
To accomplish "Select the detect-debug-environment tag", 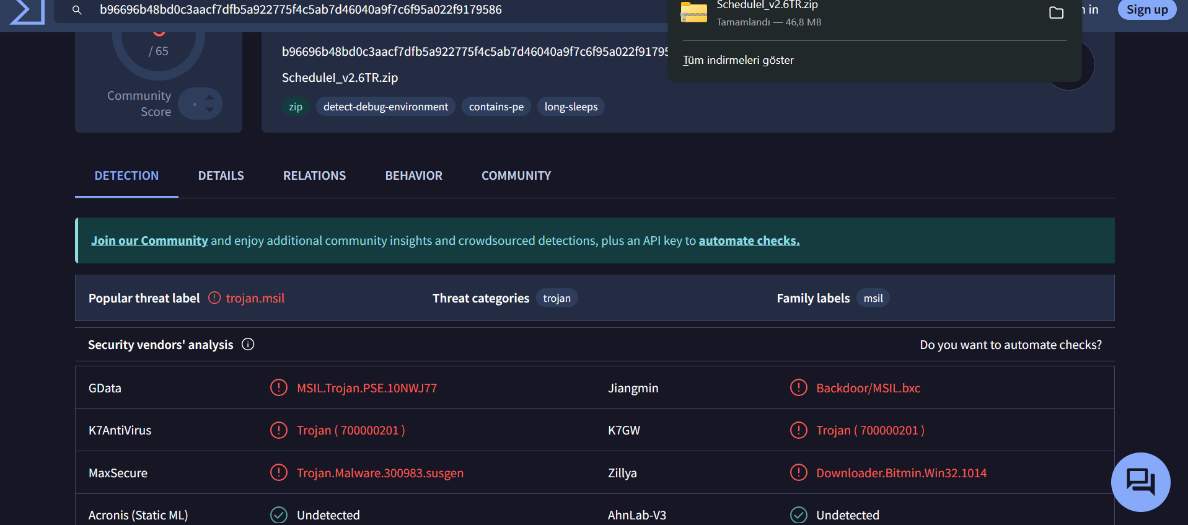I will coord(385,107).
